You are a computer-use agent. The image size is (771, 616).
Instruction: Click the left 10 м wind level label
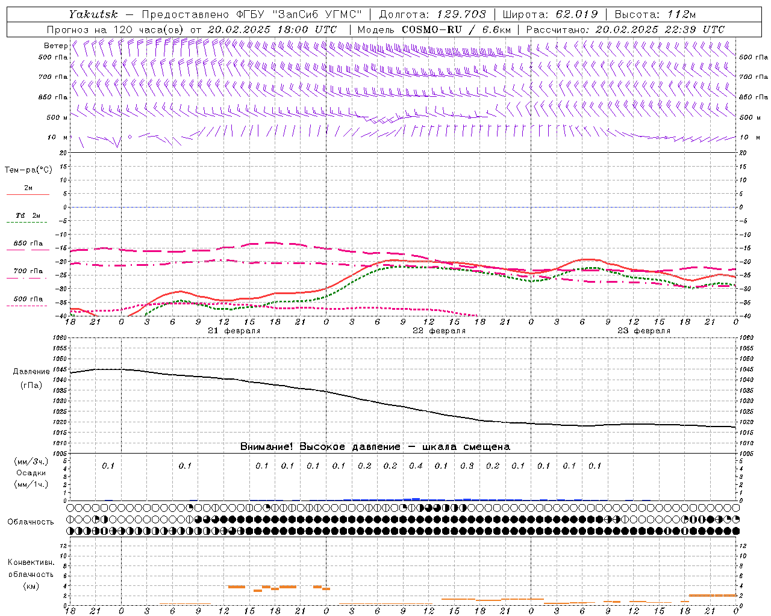pos(58,137)
